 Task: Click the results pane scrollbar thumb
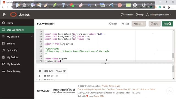(173, 69)
